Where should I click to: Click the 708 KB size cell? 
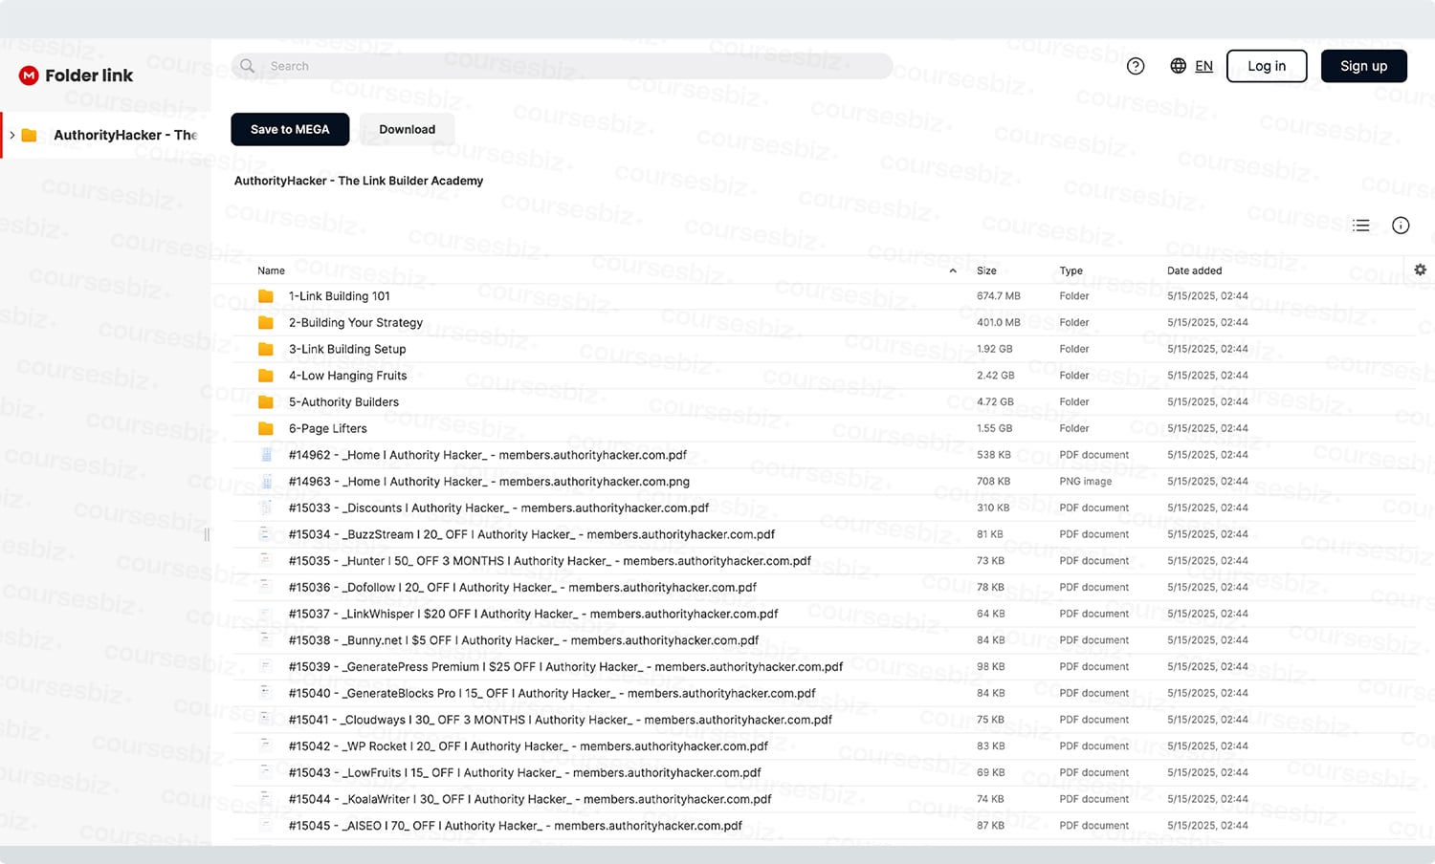(x=994, y=482)
